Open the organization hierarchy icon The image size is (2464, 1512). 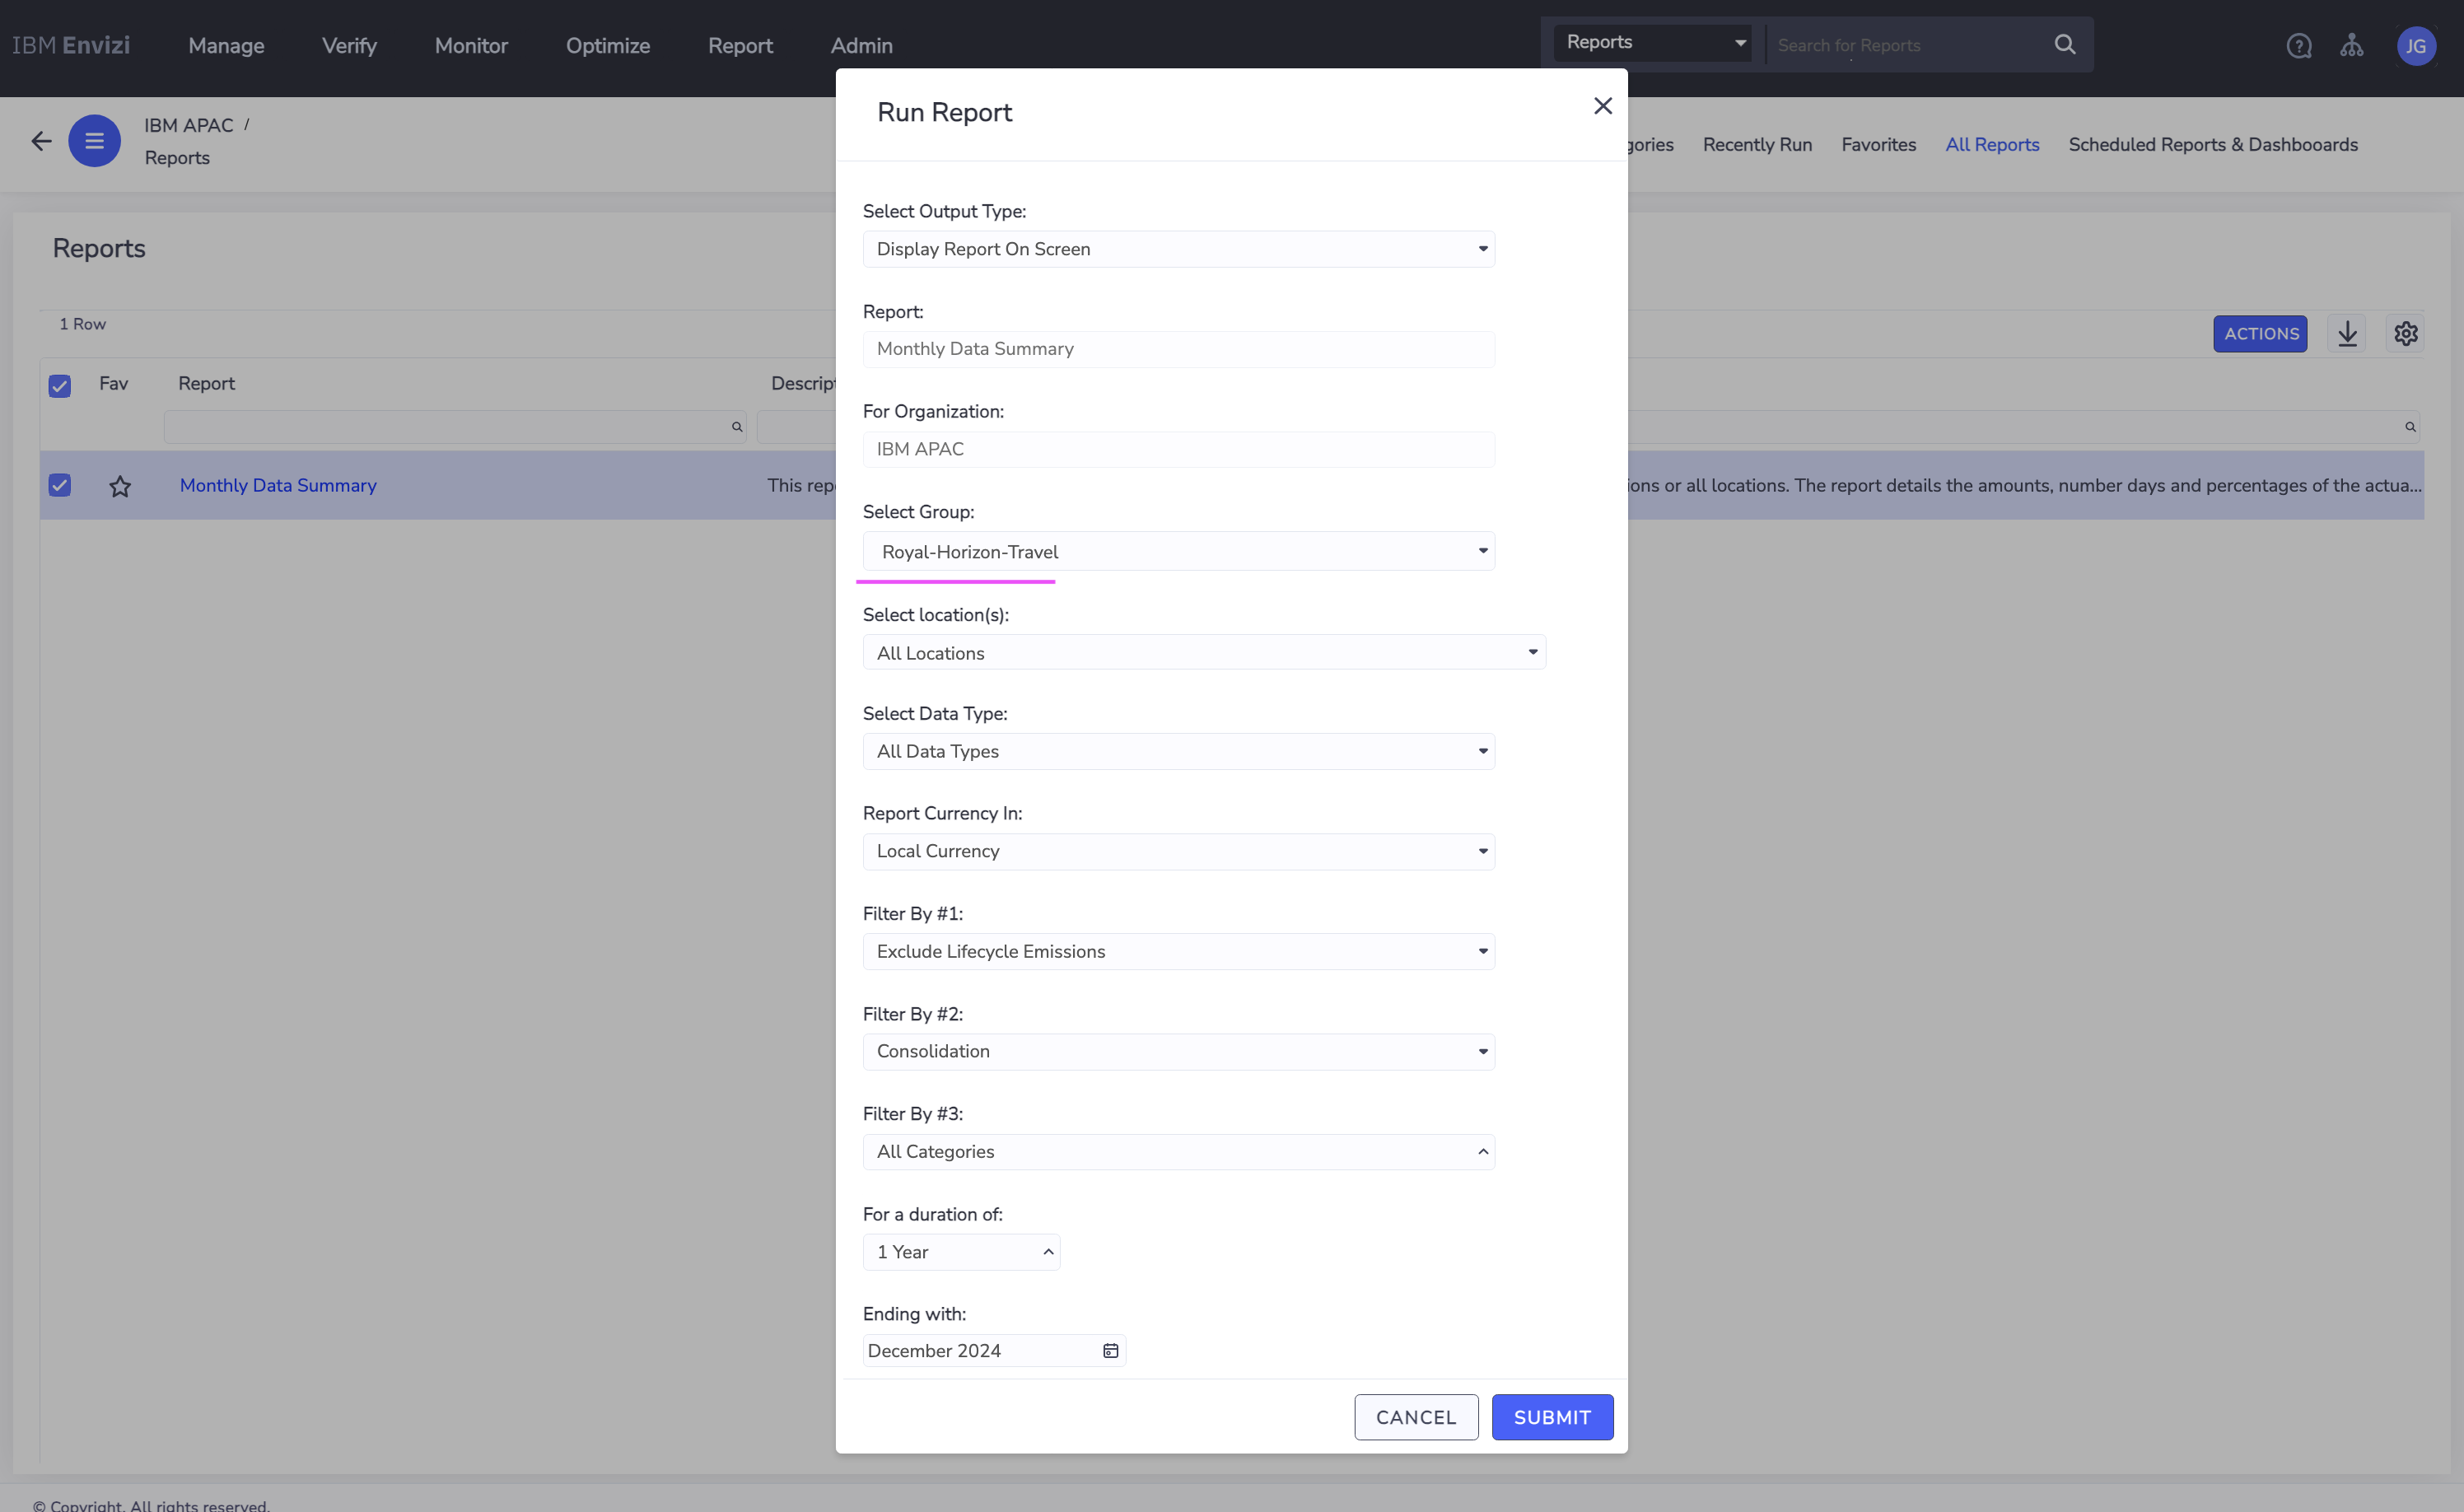coord(2351,46)
